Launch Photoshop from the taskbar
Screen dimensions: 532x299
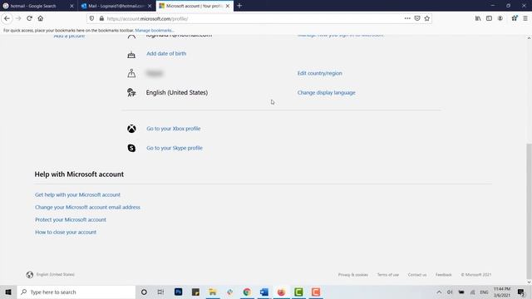click(x=178, y=292)
